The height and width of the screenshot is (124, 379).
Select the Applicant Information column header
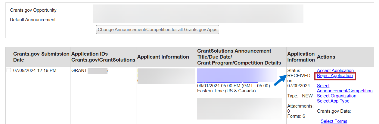(x=163, y=57)
